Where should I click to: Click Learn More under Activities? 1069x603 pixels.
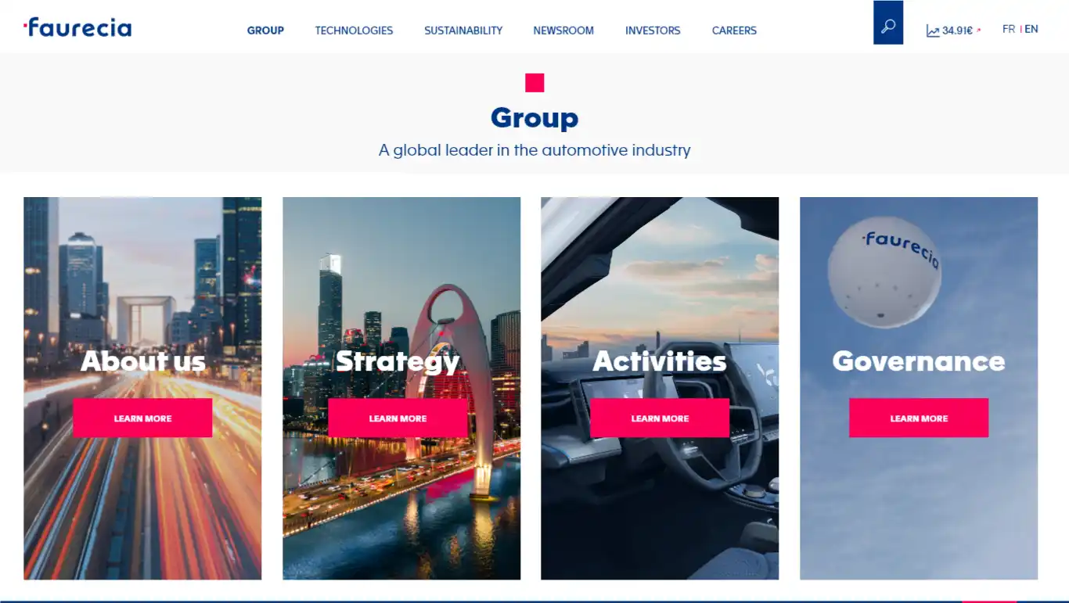[x=660, y=418]
